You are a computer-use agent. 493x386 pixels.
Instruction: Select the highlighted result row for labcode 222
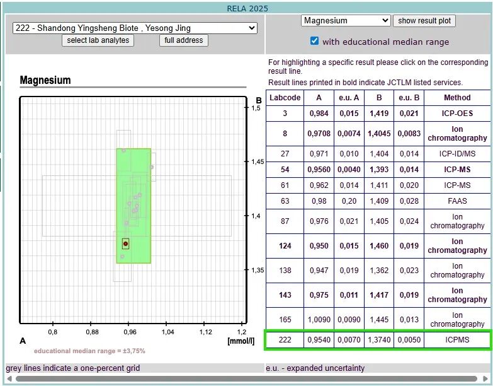click(378, 340)
